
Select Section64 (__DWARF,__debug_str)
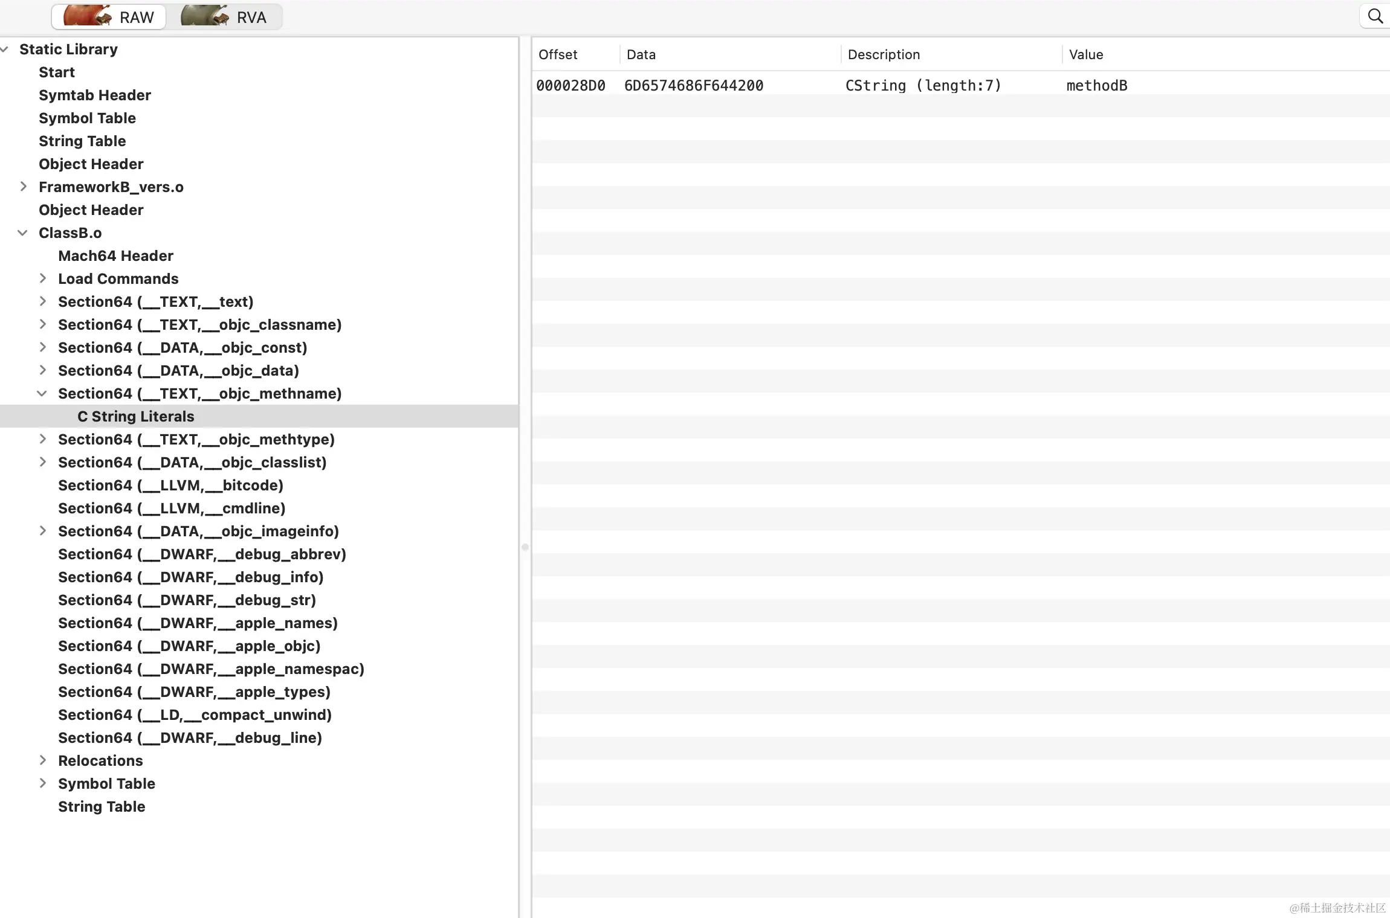187,600
